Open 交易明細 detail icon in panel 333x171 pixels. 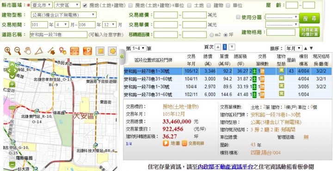(x=193, y=143)
